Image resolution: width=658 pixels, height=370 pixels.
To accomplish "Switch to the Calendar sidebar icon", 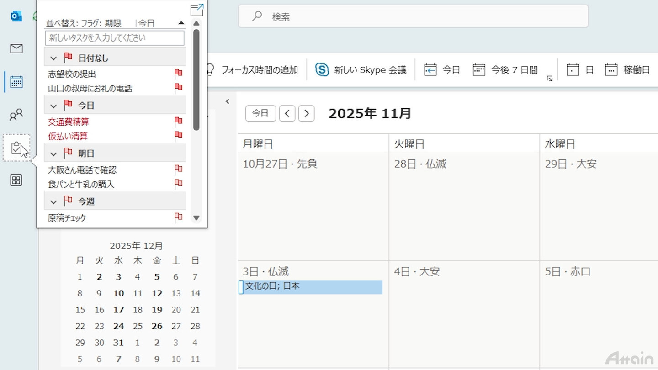I will pyautogui.click(x=16, y=82).
